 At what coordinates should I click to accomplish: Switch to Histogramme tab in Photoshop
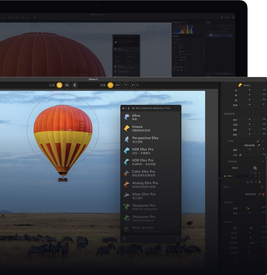[177, 22]
